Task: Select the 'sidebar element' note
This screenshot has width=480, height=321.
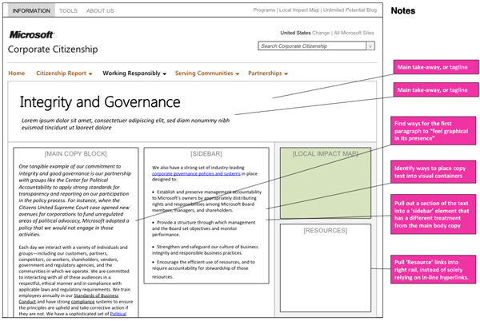Action: [433, 215]
